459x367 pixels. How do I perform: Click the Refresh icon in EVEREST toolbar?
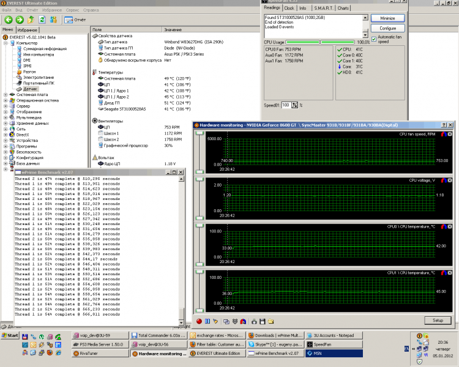click(x=42, y=20)
